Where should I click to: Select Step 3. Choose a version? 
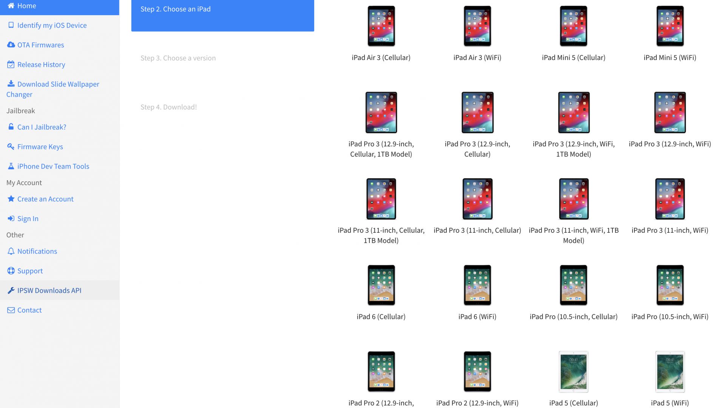[178, 58]
